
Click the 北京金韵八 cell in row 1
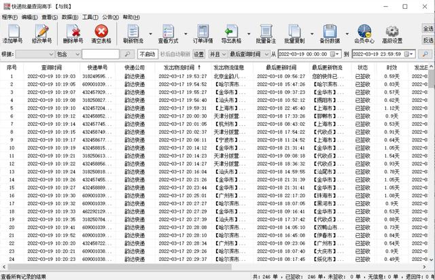click(x=229, y=76)
